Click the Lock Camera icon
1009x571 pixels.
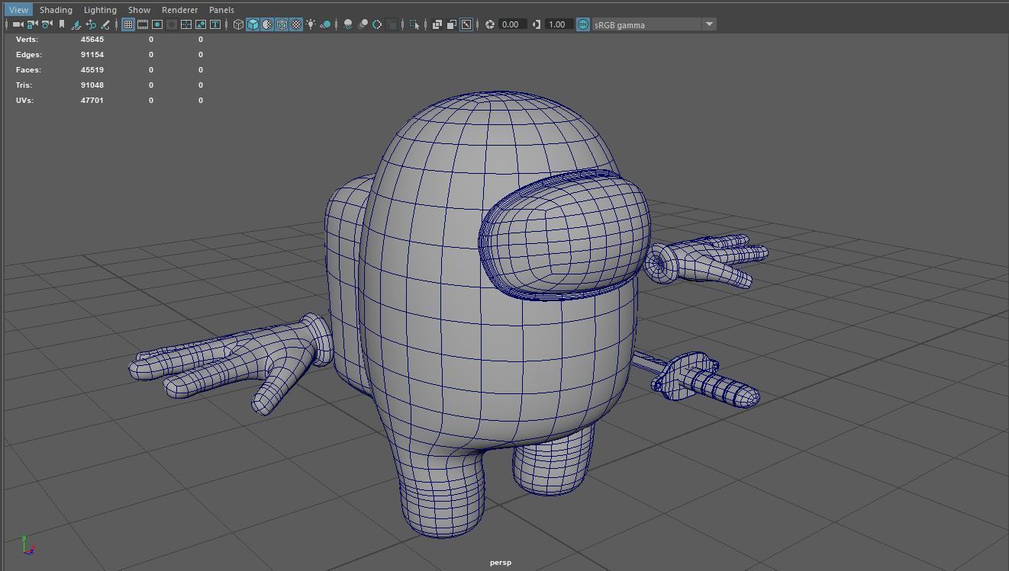32,24
